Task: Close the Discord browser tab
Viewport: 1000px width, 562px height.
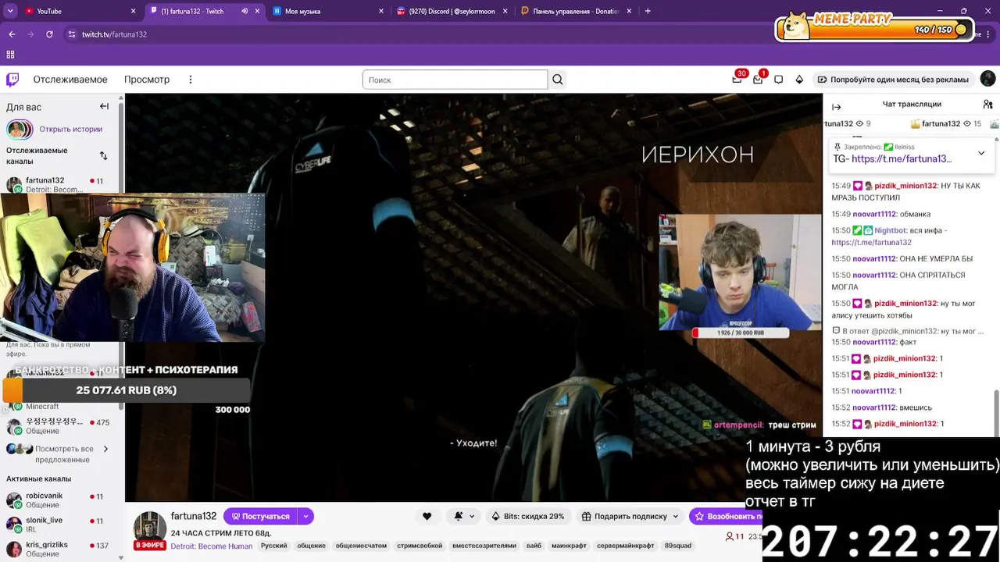Action: (505, 11)
